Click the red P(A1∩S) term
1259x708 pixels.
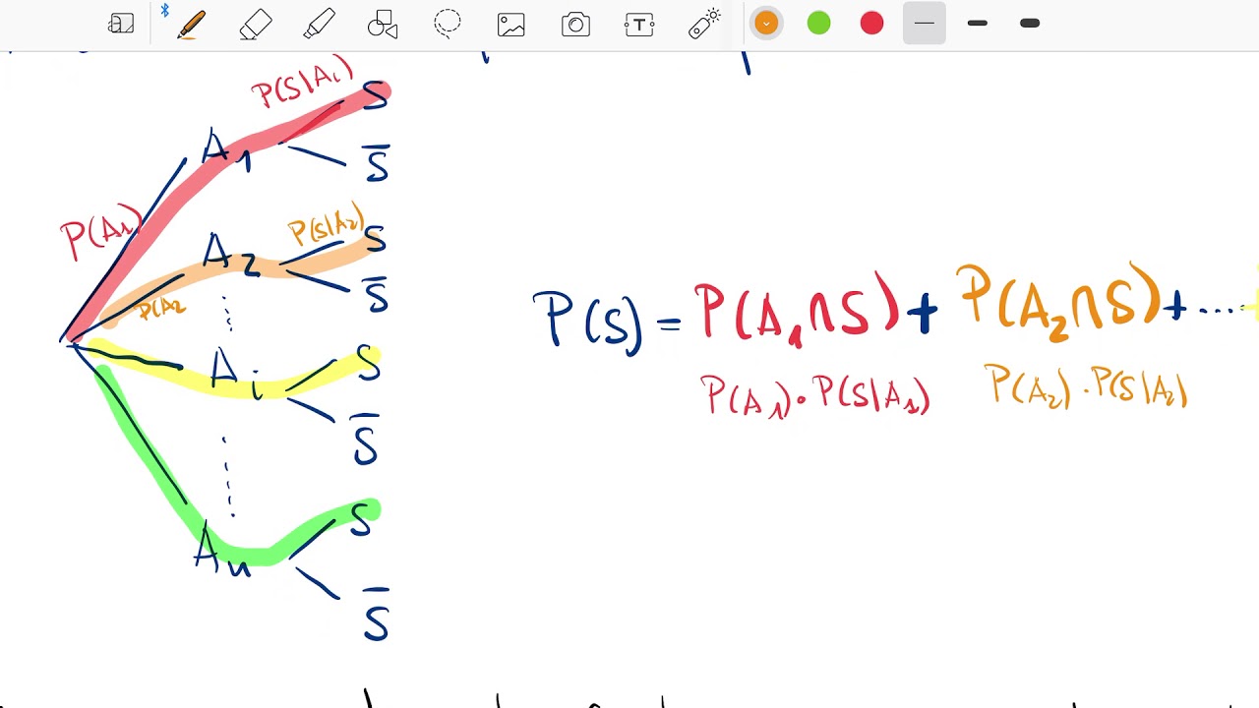coord(796,309)
